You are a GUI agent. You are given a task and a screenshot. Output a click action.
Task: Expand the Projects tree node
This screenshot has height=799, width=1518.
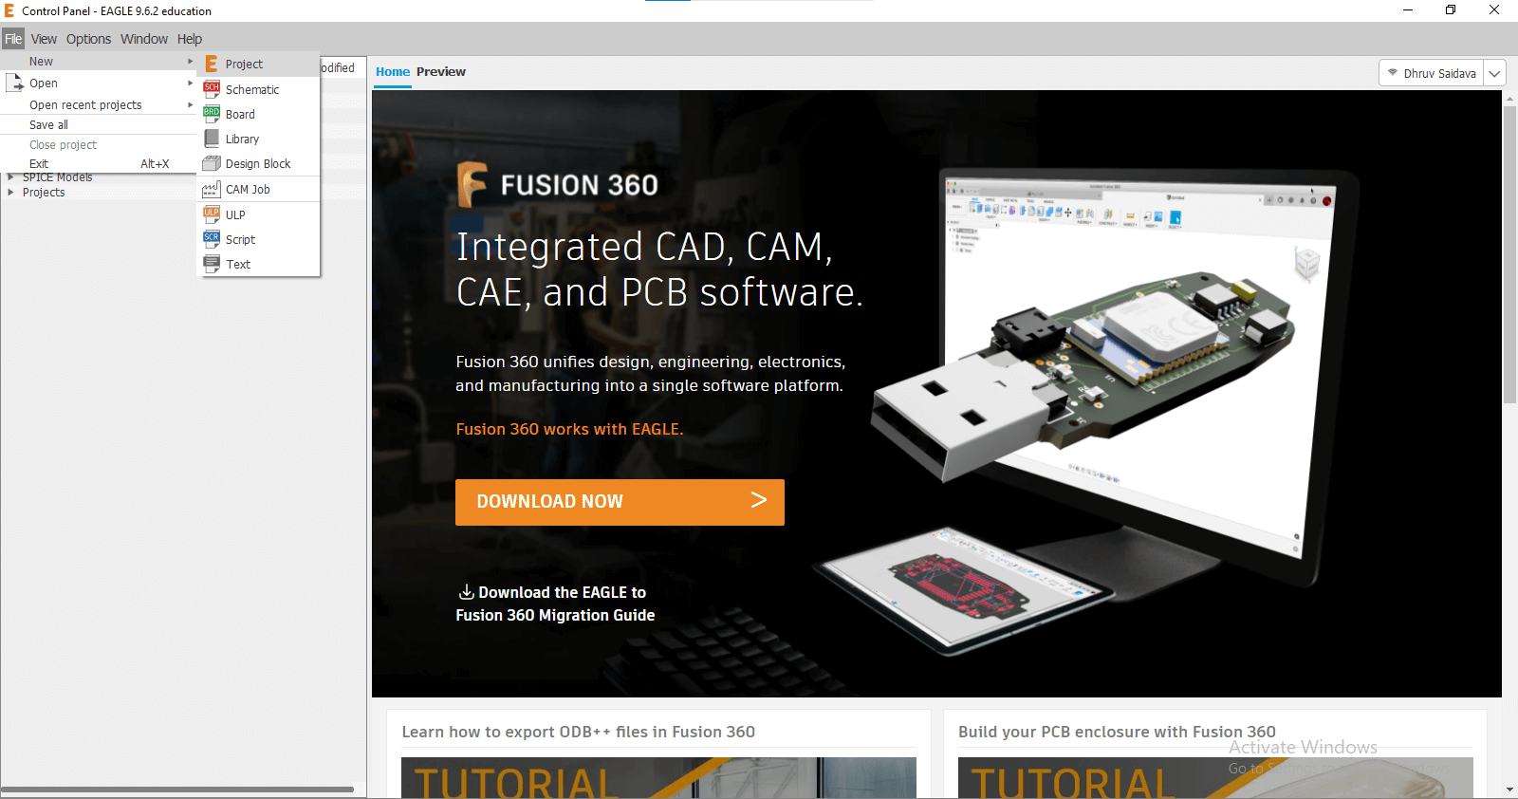[10, 192]
